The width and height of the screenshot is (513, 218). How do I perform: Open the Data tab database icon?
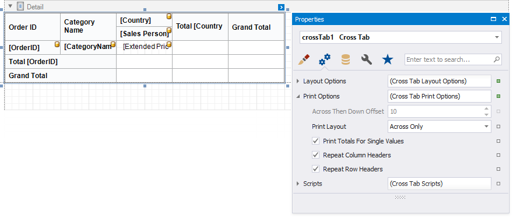346,59
